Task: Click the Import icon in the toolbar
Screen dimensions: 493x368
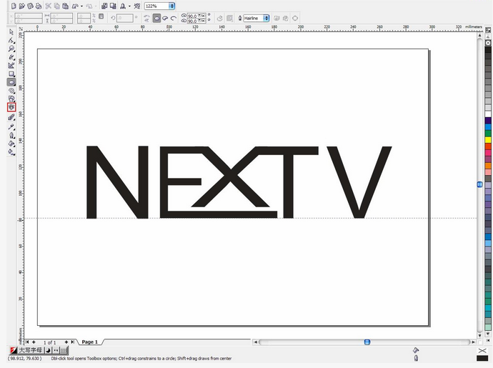Action: coord(104,6)
